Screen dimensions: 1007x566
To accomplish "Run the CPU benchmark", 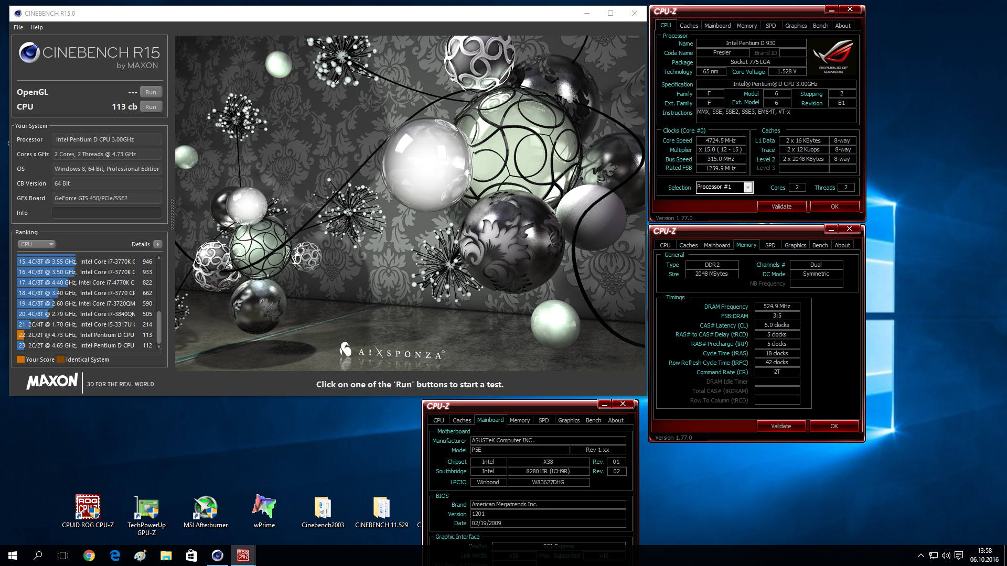I will coord(151,107).
